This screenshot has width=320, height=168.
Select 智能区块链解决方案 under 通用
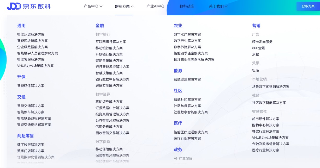coord(32,41)
